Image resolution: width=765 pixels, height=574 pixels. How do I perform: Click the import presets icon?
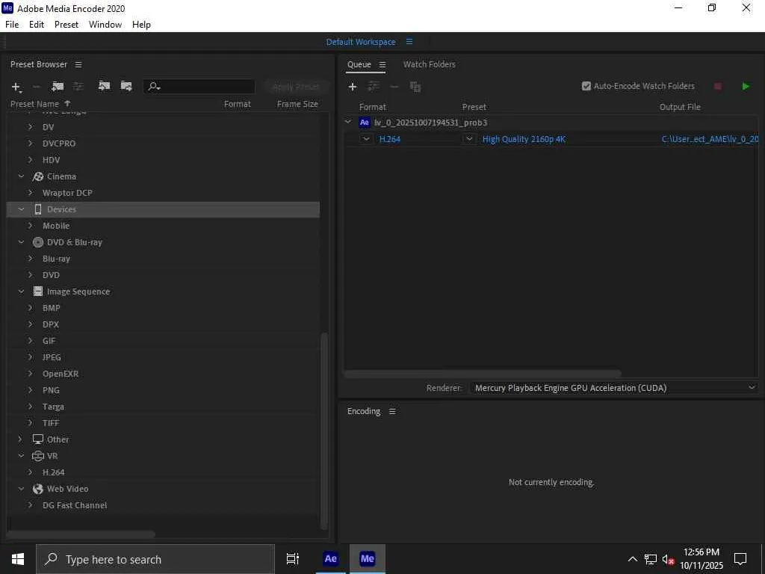pos(104,87)
